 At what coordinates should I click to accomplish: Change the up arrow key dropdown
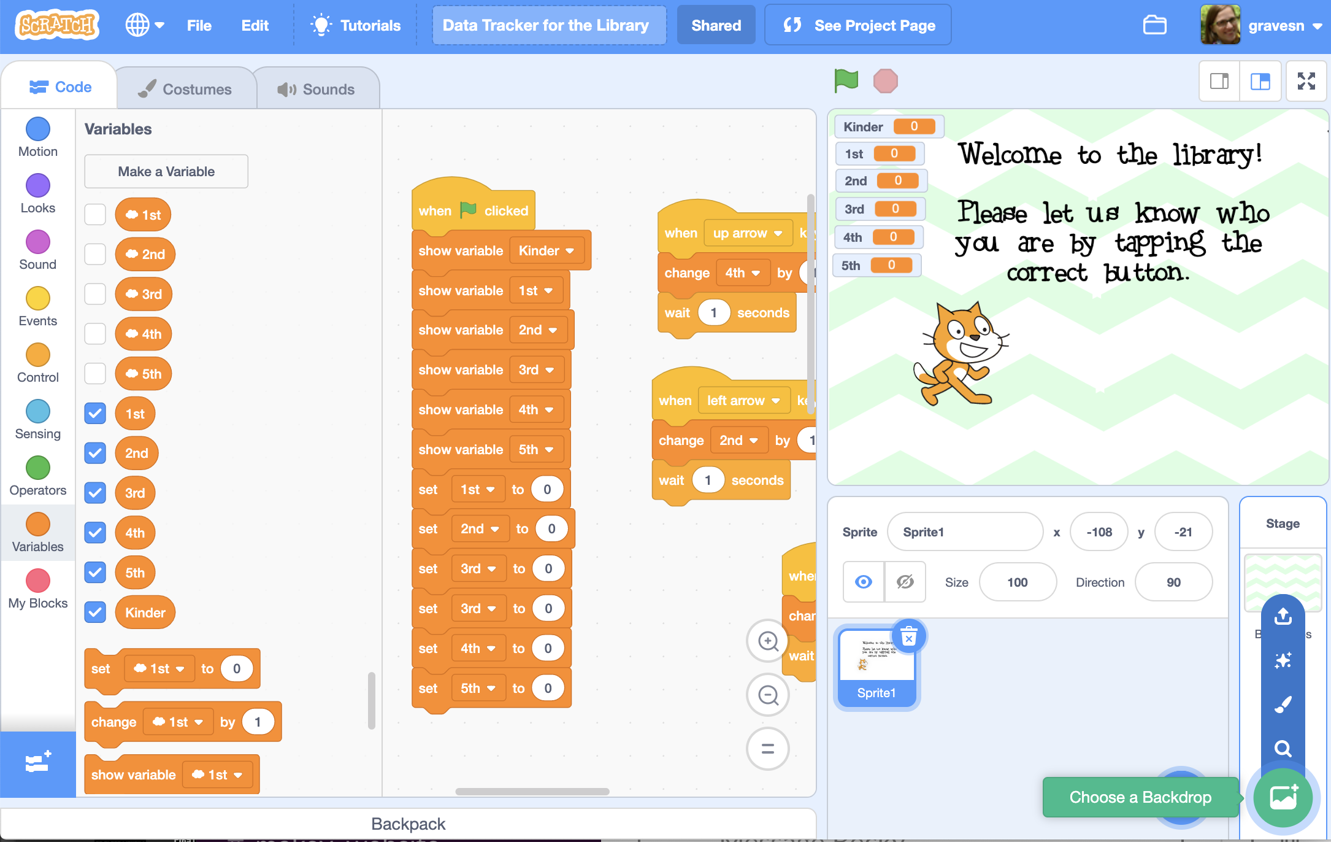pyautogui.click(x=748, y=233)
